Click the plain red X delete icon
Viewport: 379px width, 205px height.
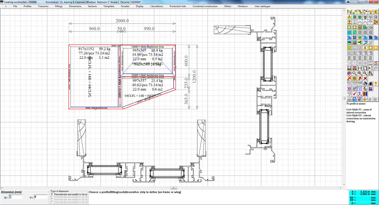[365, 78]
